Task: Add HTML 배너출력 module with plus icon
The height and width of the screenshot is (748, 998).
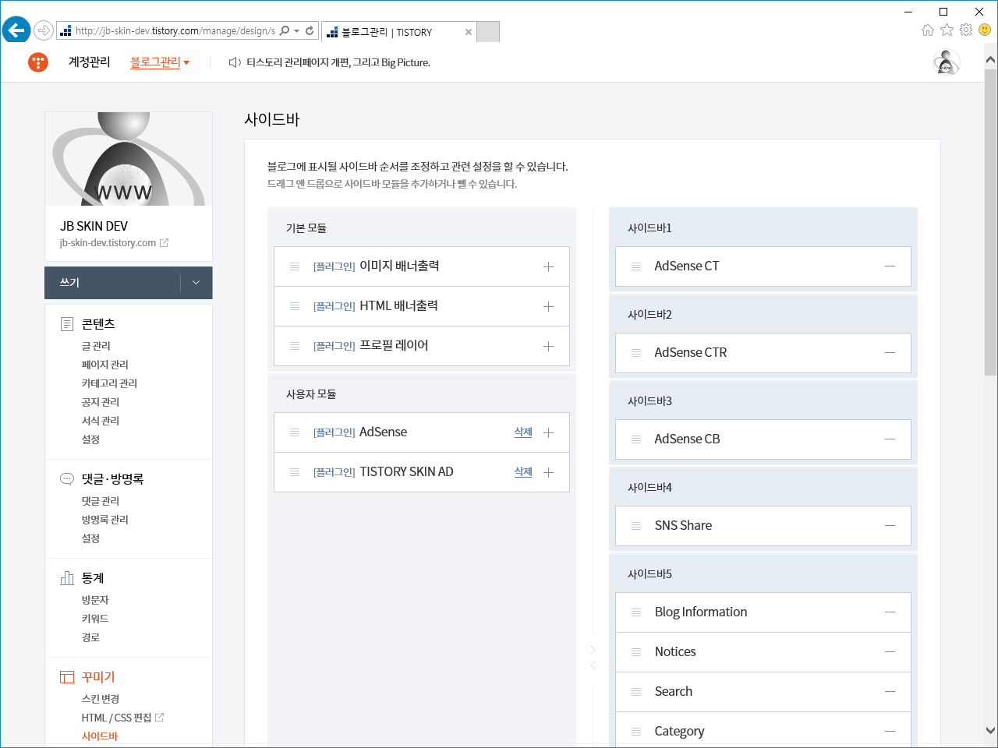Action: coord(548,306)
